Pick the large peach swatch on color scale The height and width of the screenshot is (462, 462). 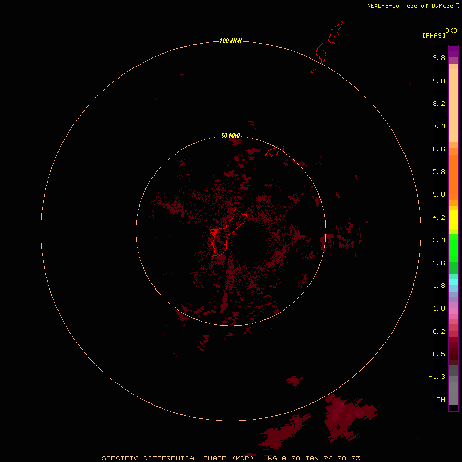click(453, 103)
